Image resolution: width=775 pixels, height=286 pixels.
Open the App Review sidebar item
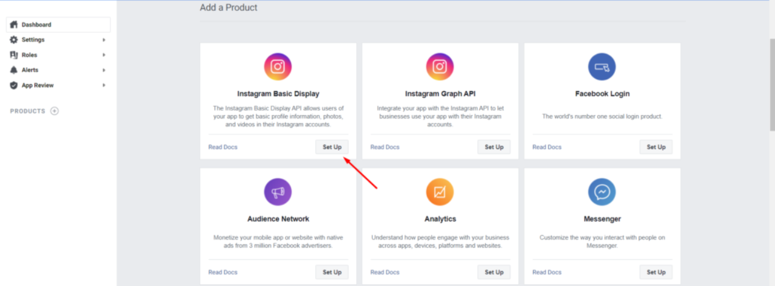click(58, 85)
